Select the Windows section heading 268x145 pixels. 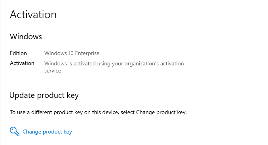pyautogui.click(x=26, y=36)
